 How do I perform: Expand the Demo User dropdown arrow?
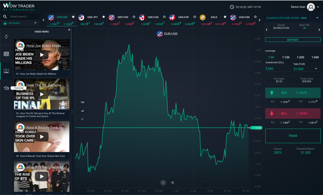[x=318, y=7]
